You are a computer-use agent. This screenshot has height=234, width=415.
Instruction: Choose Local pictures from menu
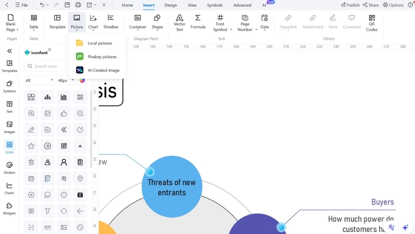(x=97, y=43)
